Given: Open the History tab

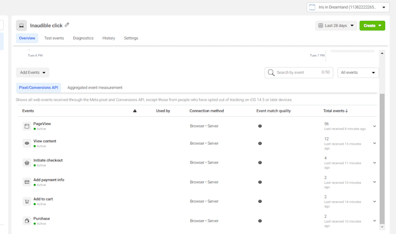Looking at the screenshot, I should click(109, 38).
